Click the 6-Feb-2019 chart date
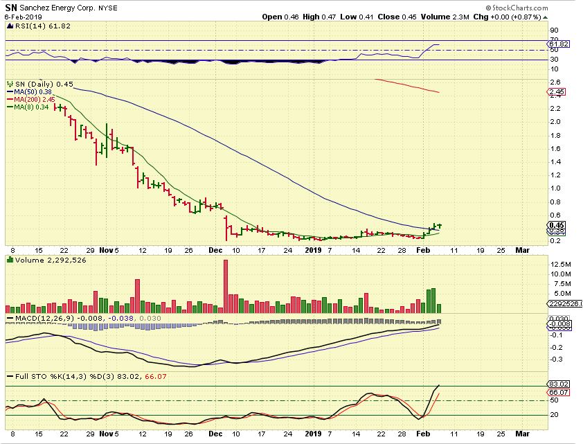583x444 pixels. click(x=24, y=17)
